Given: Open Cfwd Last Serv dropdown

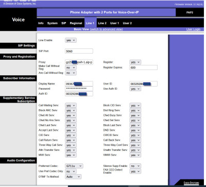Looking at the screenshot, I should point(71,125).
